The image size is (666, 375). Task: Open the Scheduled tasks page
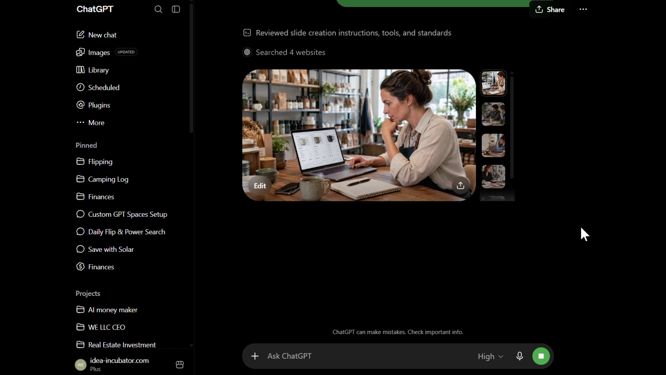[97, 87]
